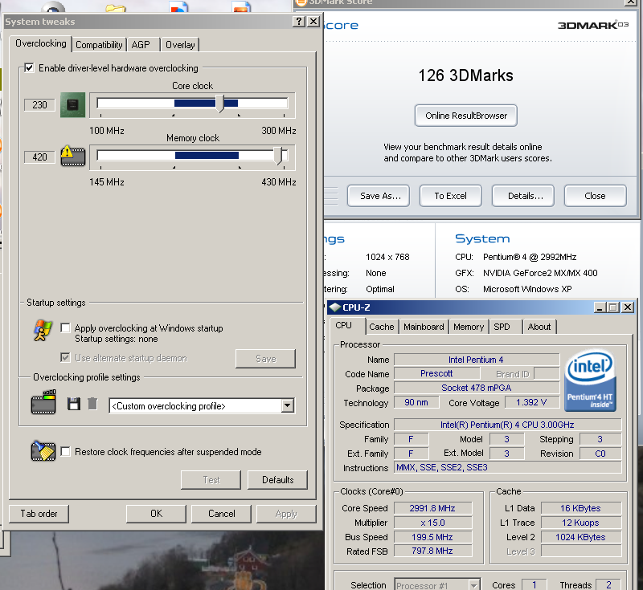Image resolution: width=643 pixels, height=590 pixels.
Task: Click the Core Voltage value 1.392 V
Action: (x=532, y=402)
